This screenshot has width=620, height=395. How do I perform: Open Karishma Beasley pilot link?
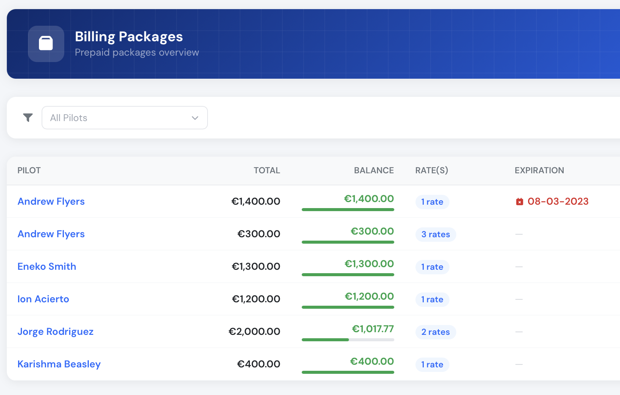click(x=59, y=364)
